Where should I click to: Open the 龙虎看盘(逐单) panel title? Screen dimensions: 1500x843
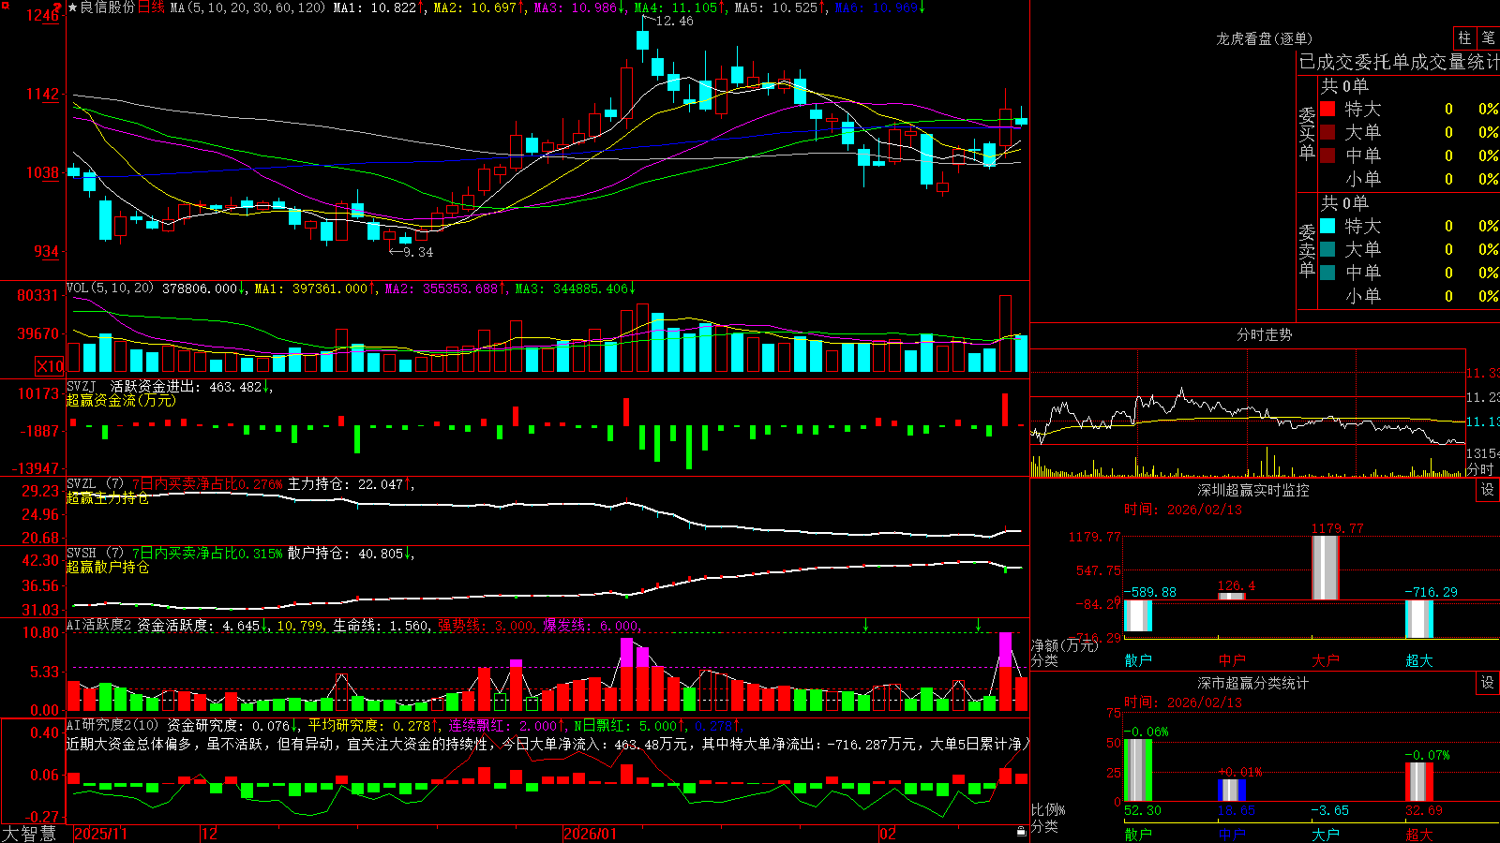[x=1264, y=38]
